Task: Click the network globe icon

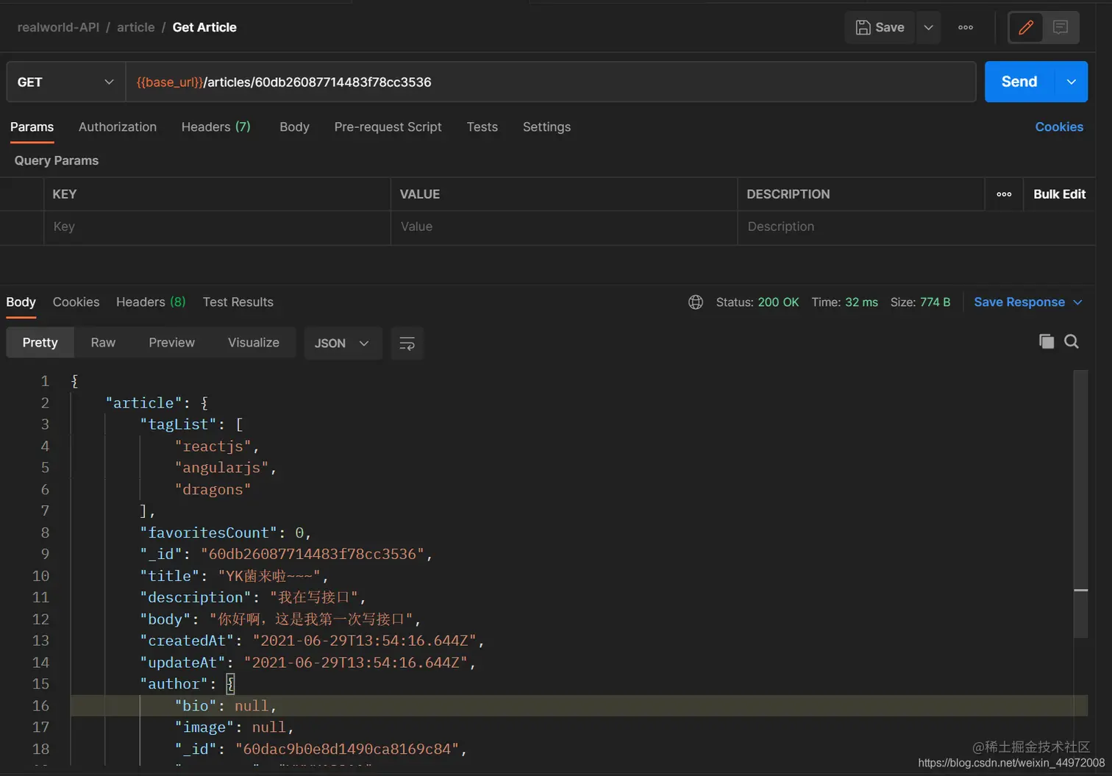Action: tap(696, 302)
